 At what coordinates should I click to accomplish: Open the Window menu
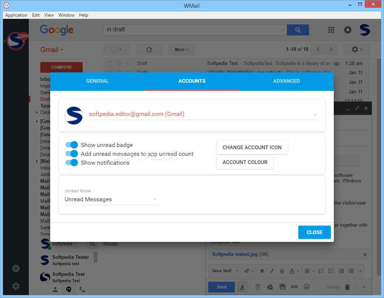point(66,15)
